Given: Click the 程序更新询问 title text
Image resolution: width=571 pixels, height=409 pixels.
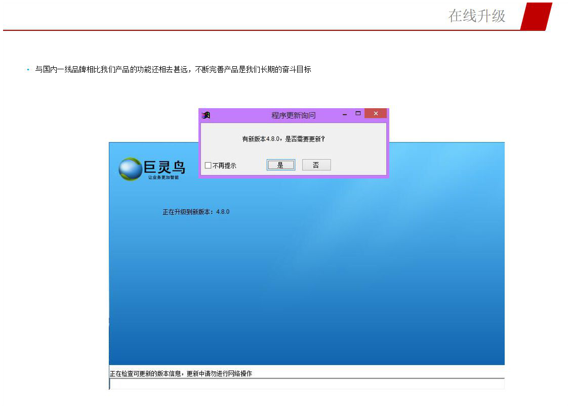Looking at the screenshot, I should click(x=293, y=115).
